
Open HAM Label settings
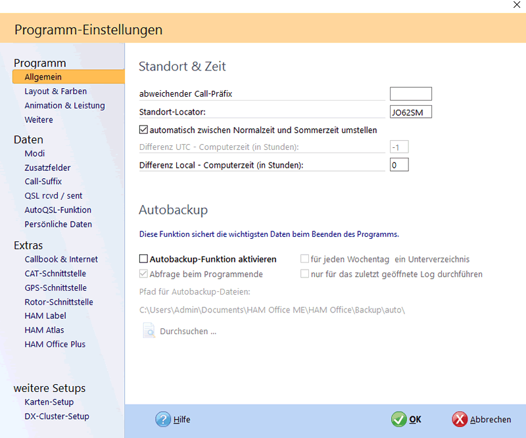45,316
